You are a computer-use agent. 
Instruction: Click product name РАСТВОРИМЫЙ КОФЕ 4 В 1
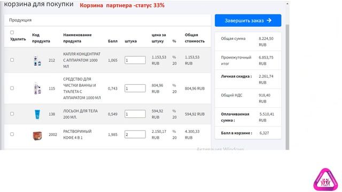click(77, 134)
